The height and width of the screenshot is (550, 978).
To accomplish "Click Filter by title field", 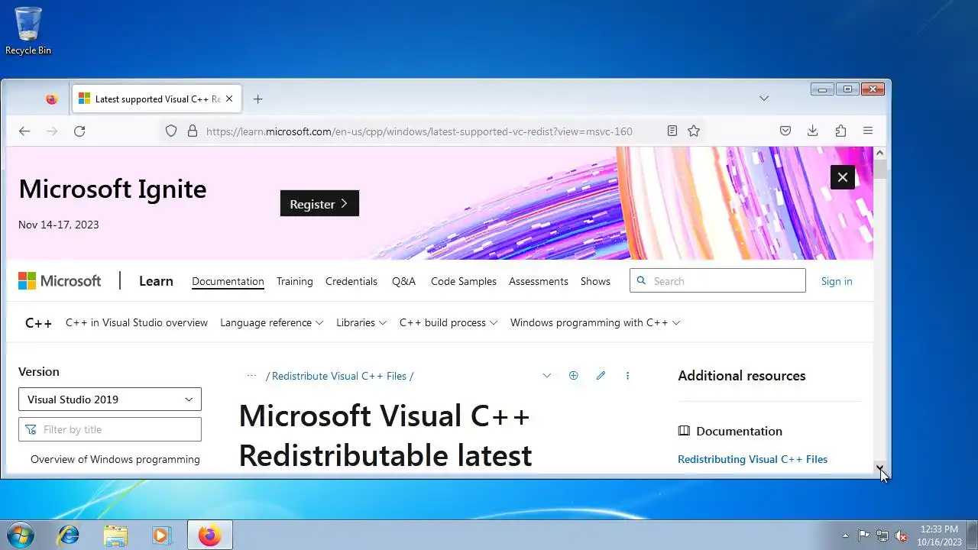I will coord(110,429).
